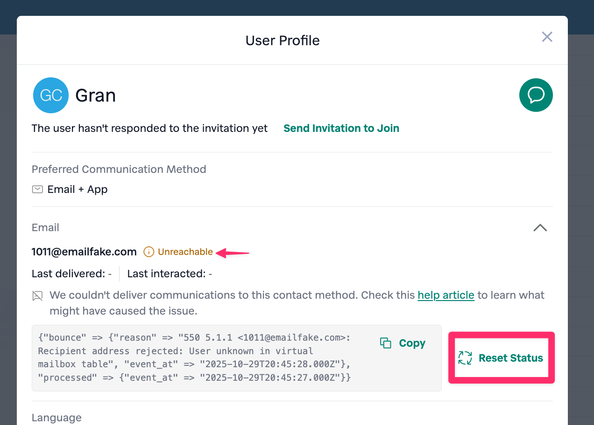Open chat with the green message icon

pos(536,95)
